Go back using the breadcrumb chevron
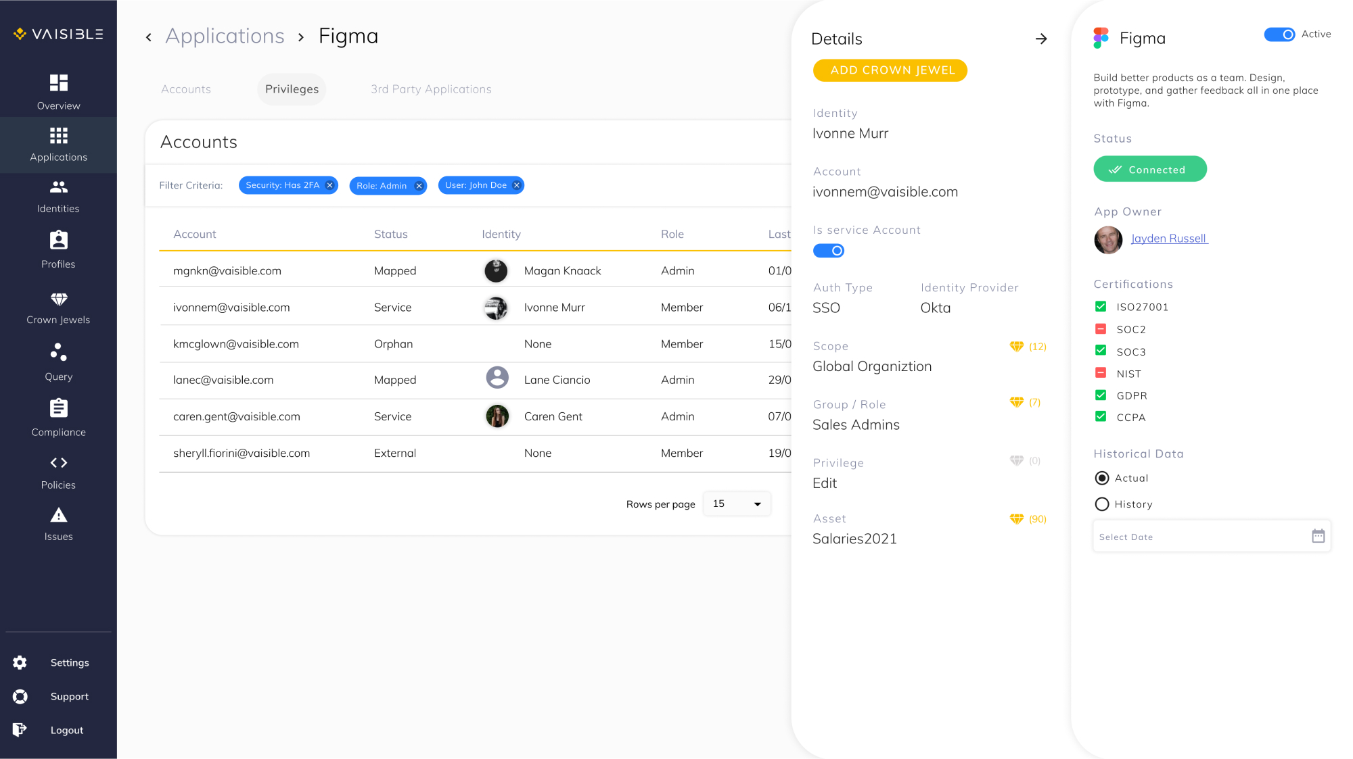This screenshot has width=1353, height=759. coord(149,37)
